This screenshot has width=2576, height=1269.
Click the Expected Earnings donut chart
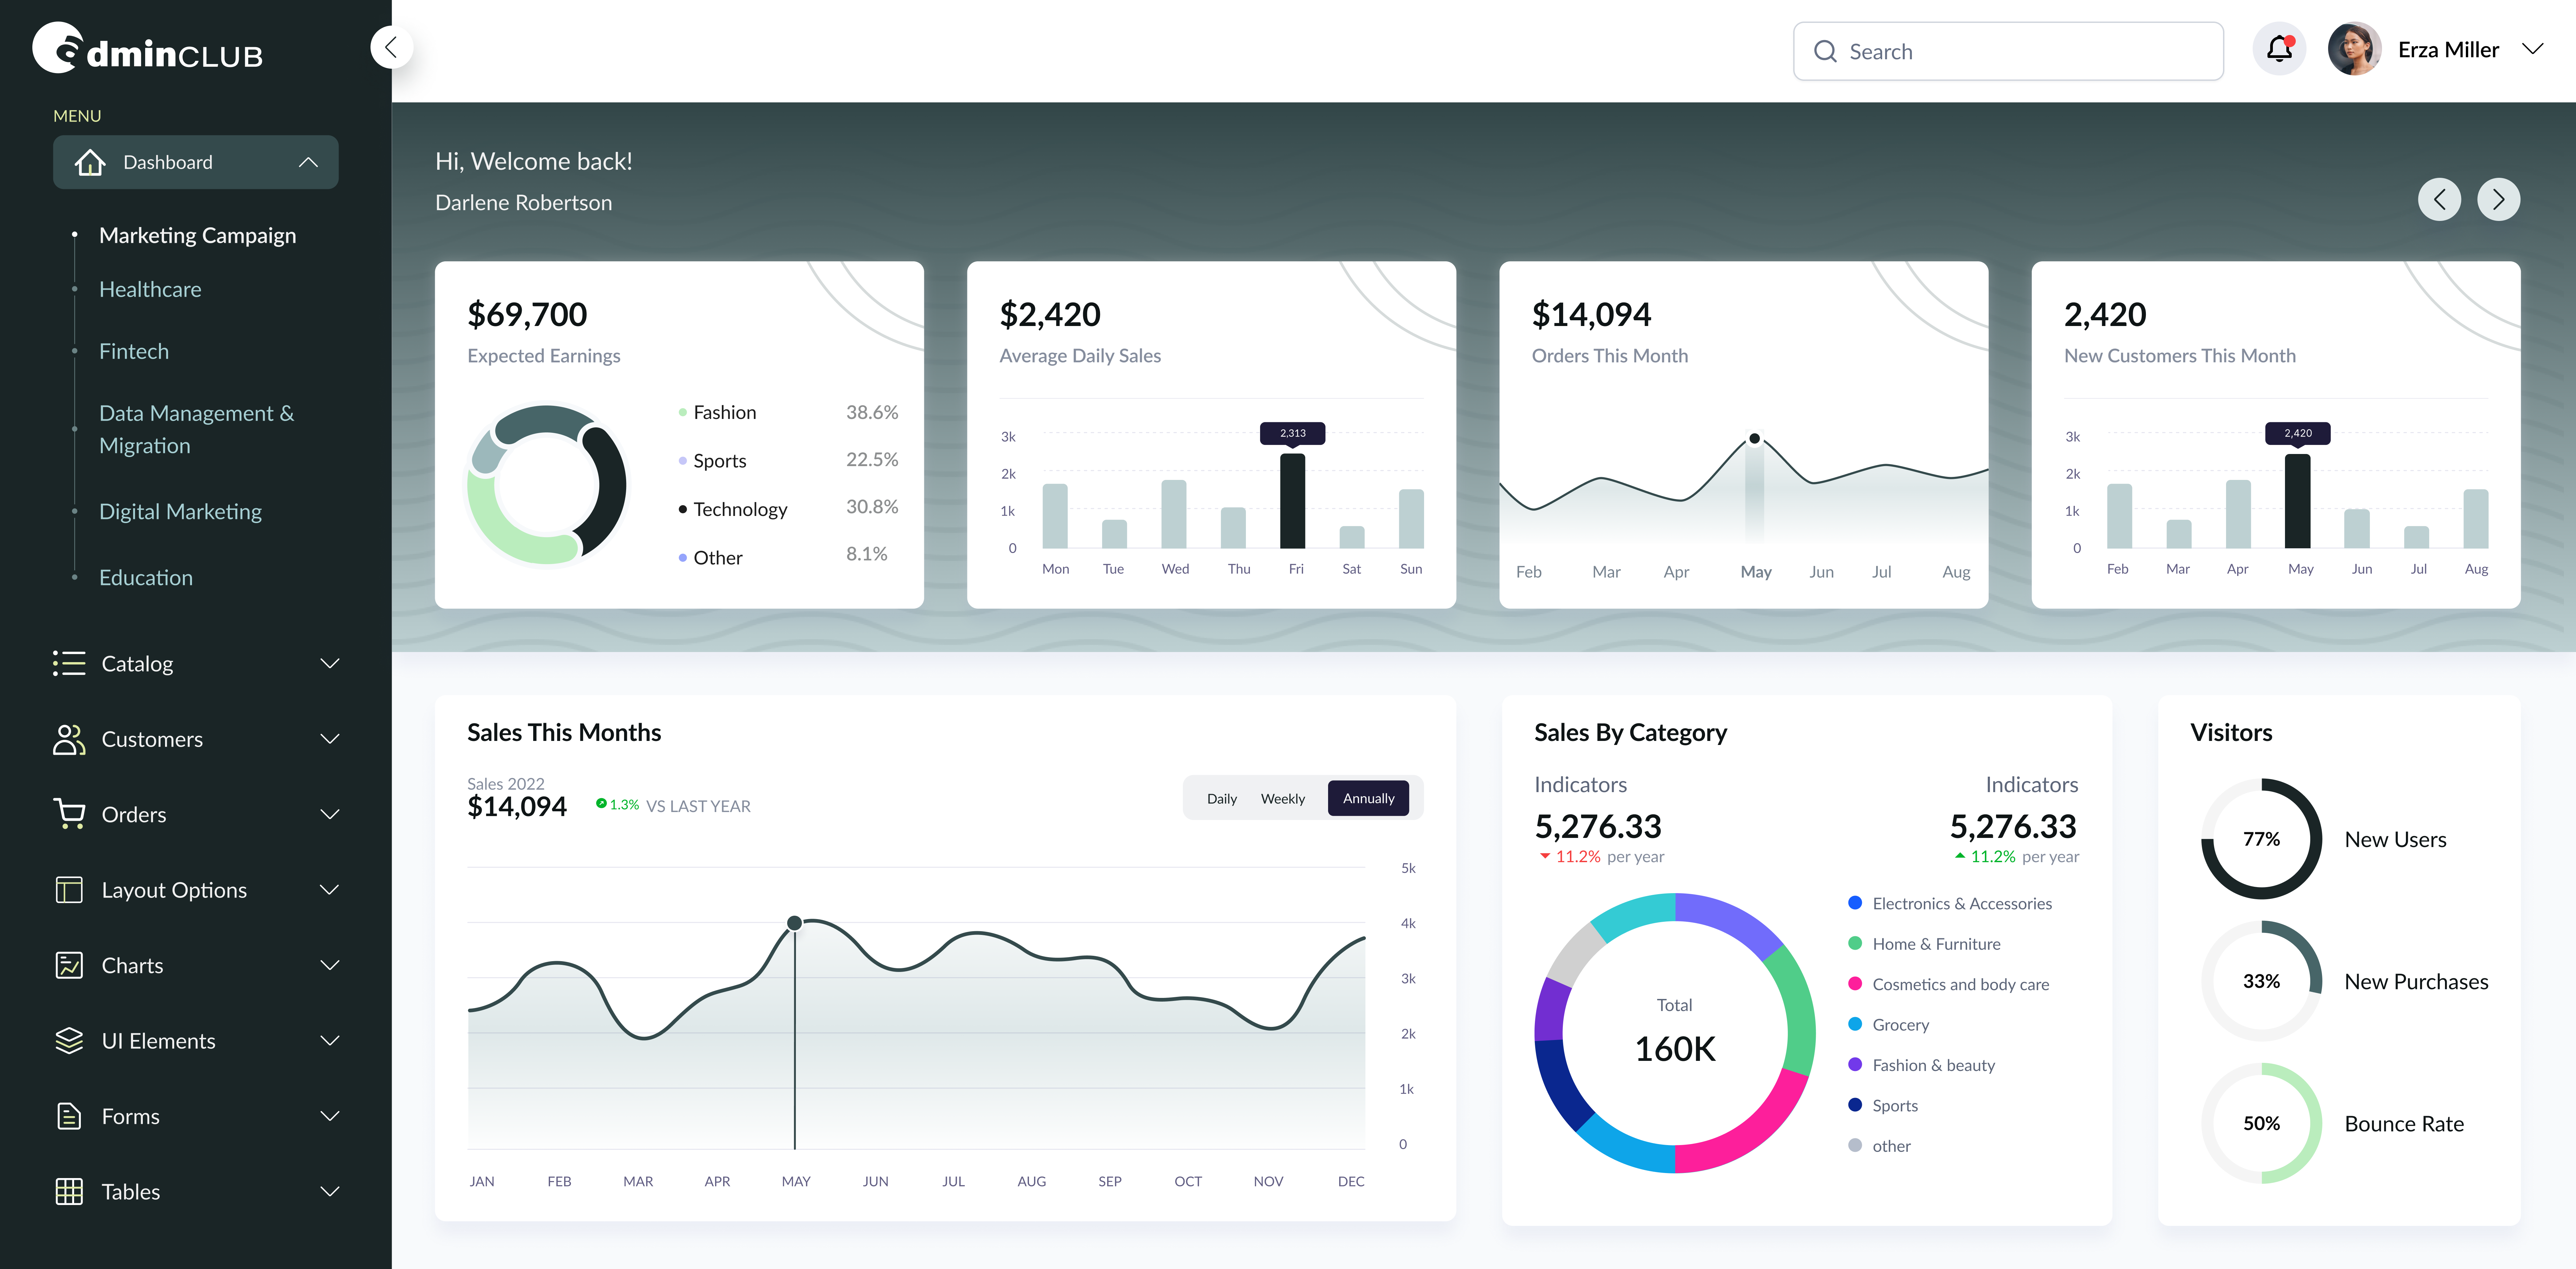[547, 485]
